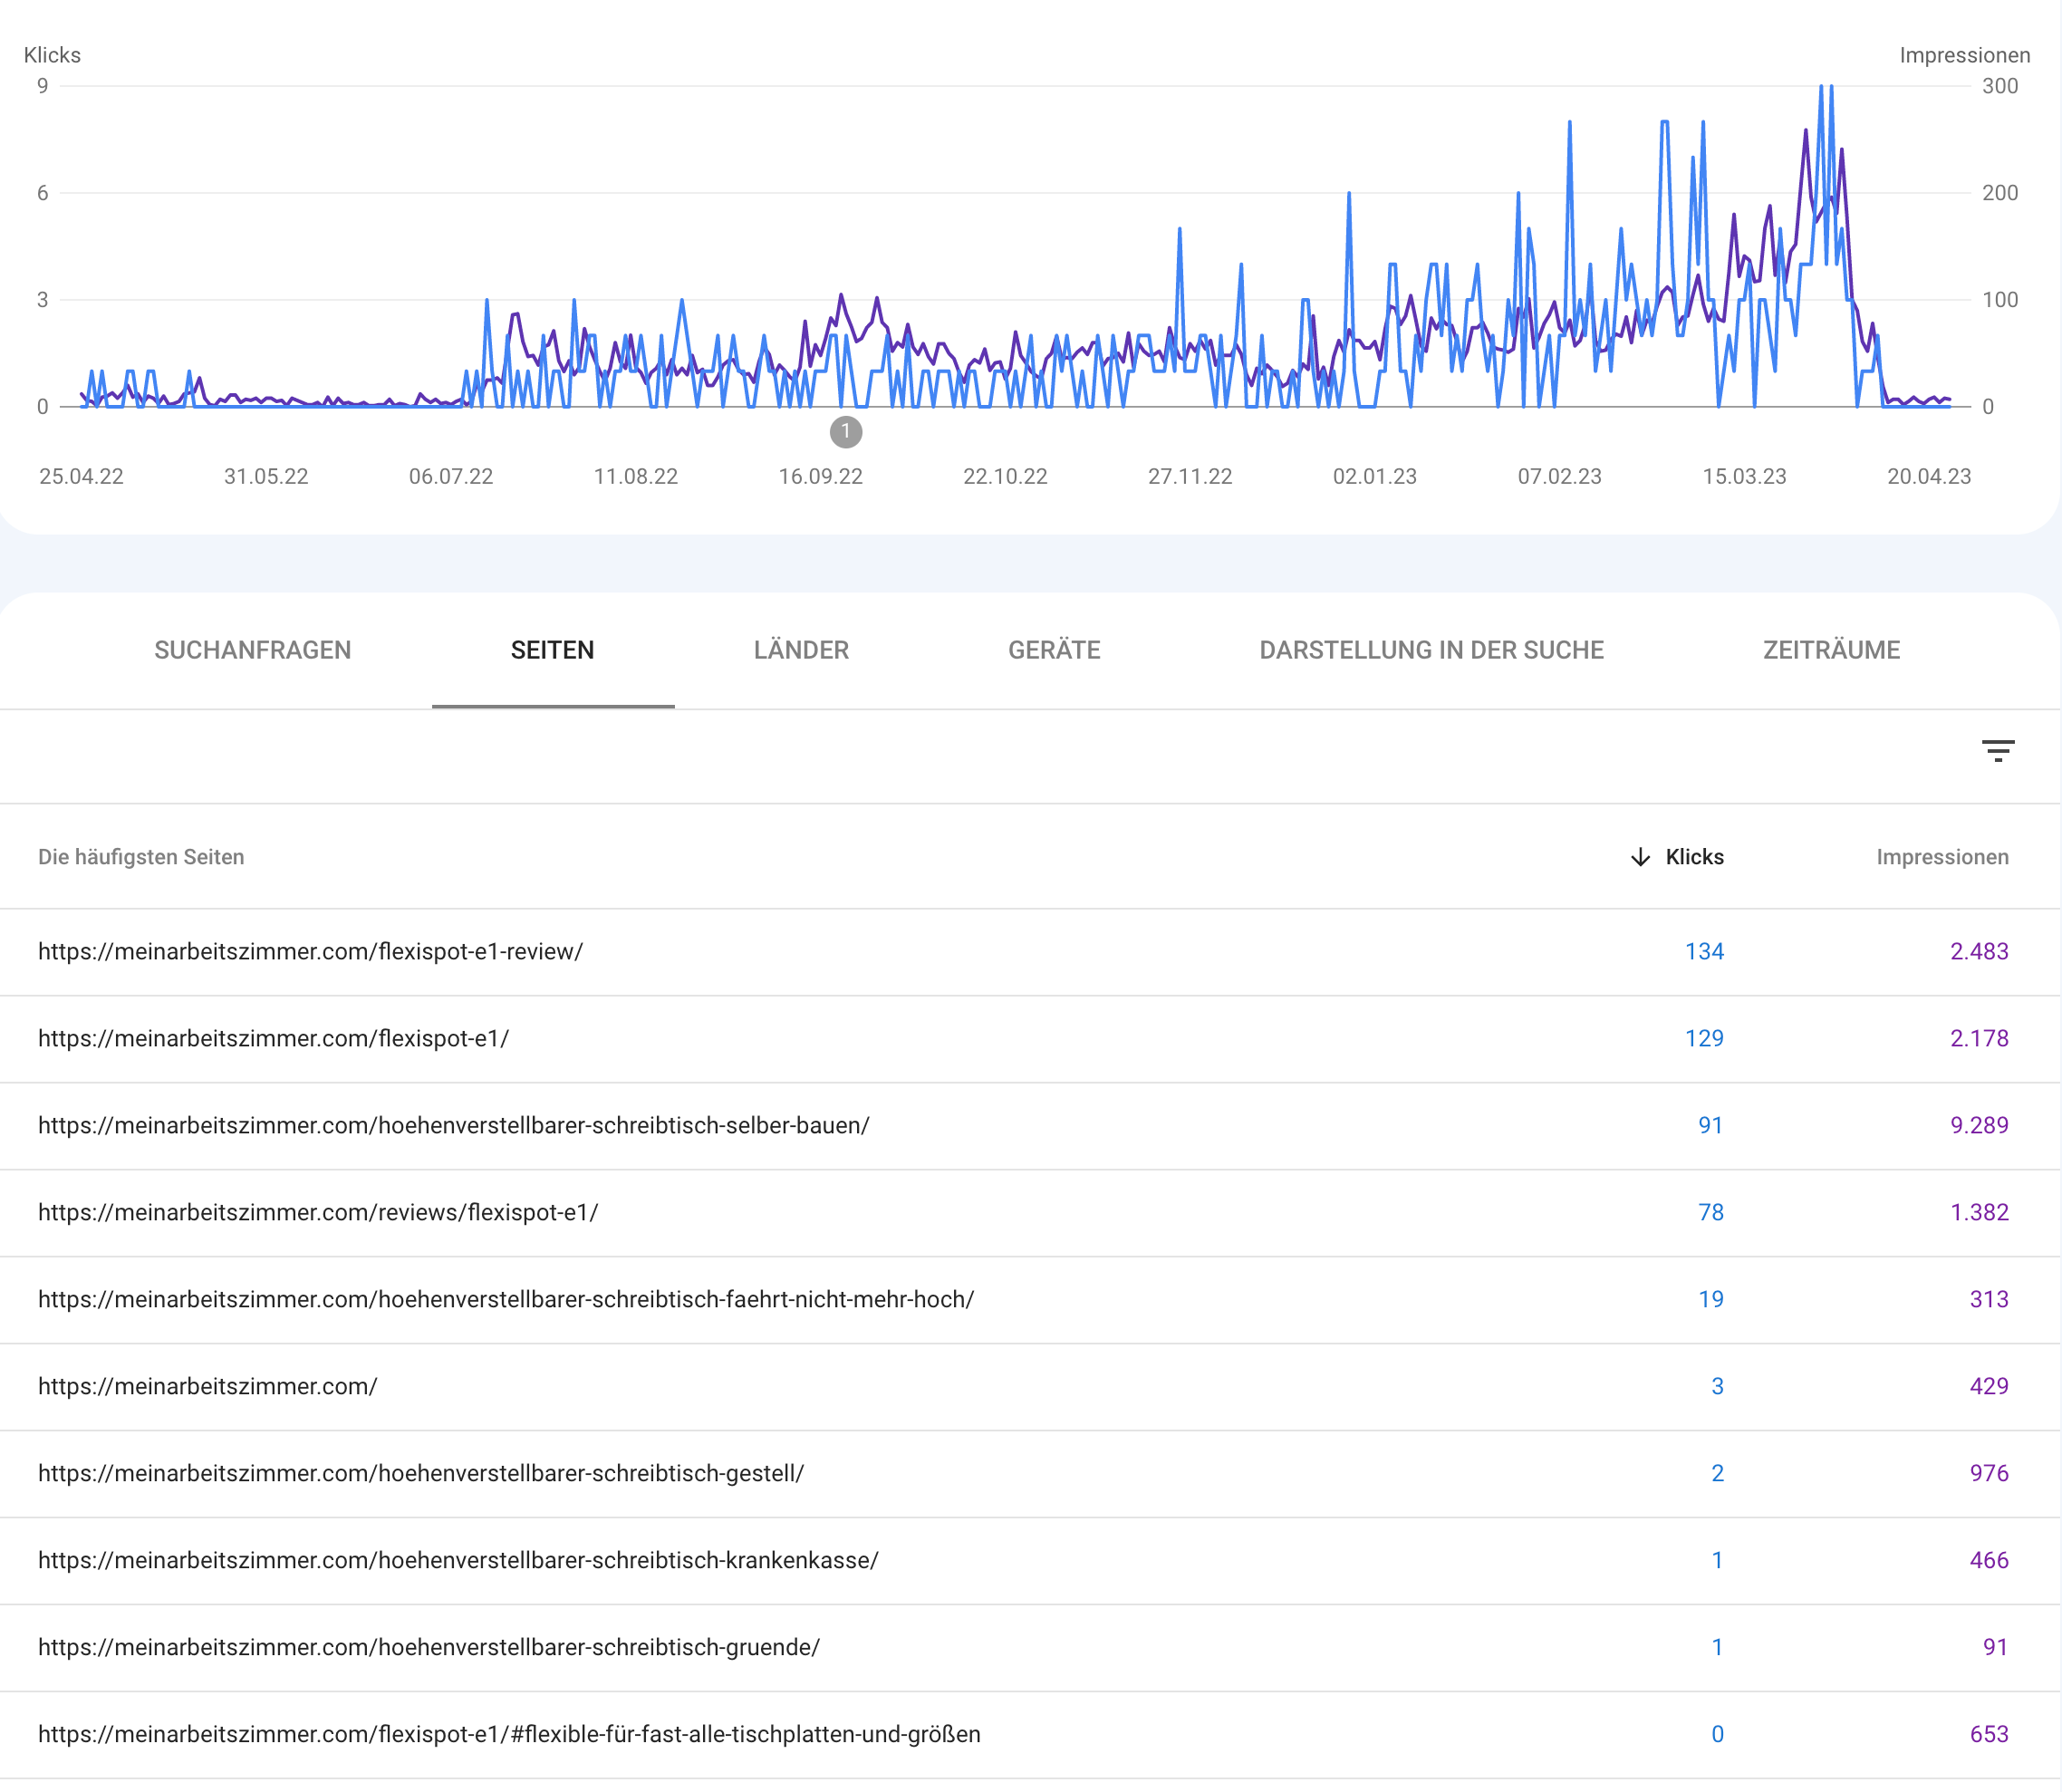Click the 976 impressions value
This screenshot has width=2062, height=1792.
coord(1989,1474)
